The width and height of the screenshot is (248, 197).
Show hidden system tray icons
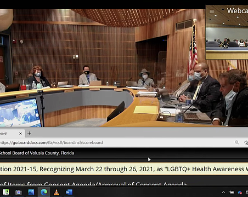point(223,192)
